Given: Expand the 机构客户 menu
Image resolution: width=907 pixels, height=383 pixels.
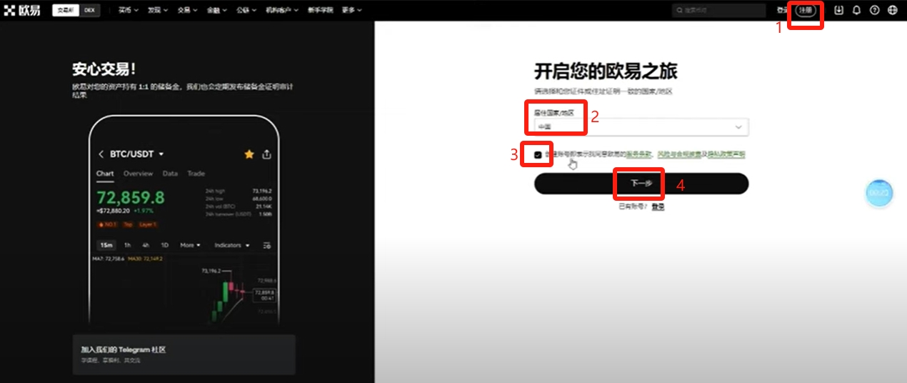Looking at the screenshot, I should pyautogui.click(x=281, y=10).
